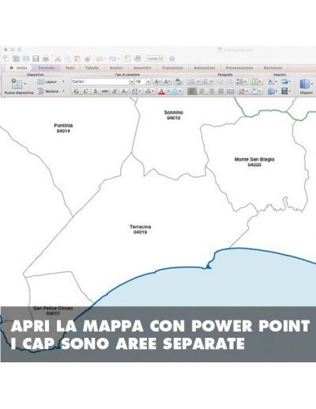Click the decrease font size button

click(167, 81)
